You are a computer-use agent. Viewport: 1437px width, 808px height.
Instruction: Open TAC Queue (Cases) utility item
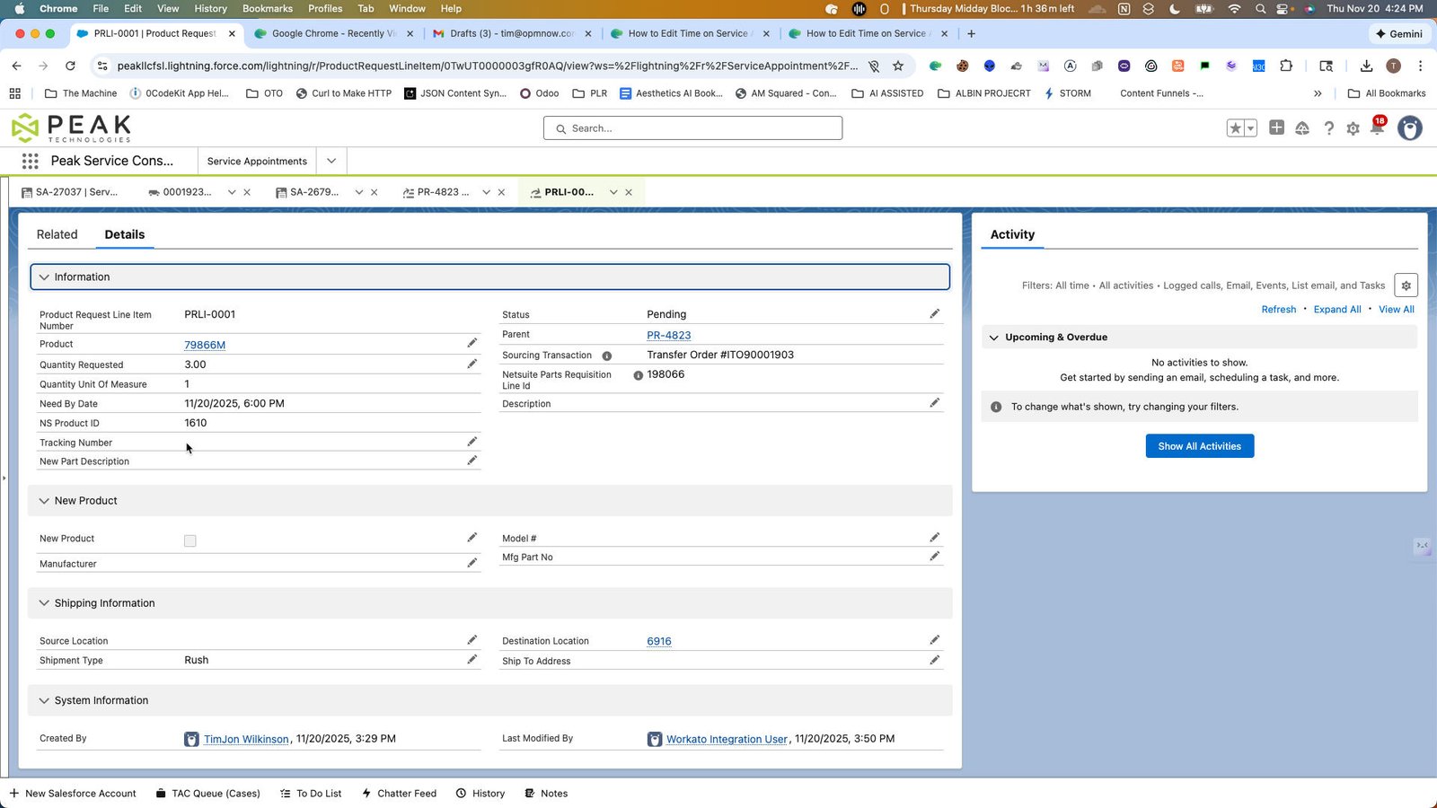point(207,794)
